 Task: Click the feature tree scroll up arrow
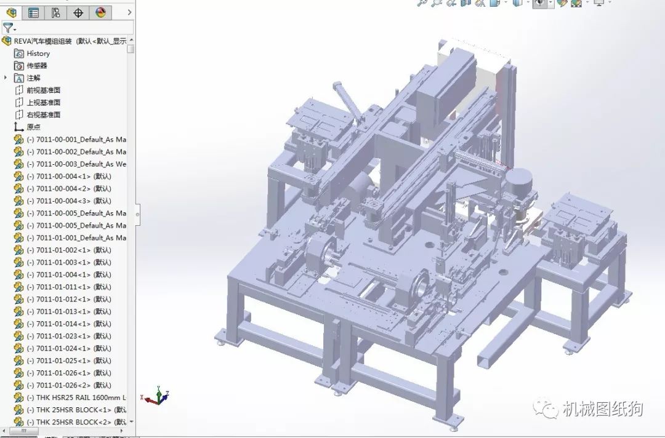[131, 40]
